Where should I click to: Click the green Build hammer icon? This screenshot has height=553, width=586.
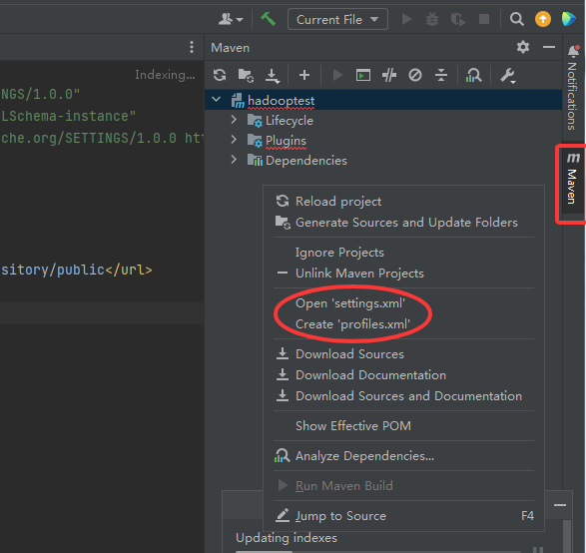click(269, 19)
